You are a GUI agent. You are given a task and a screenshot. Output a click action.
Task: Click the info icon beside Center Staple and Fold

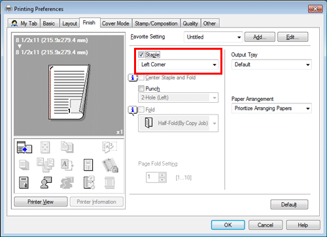coord(132,77)
